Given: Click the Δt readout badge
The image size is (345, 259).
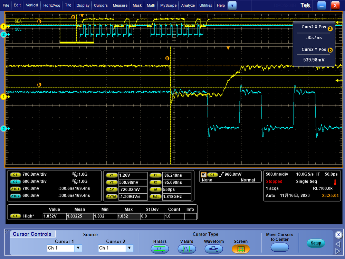Looking at the screenshot, I should tap(155, 189).
